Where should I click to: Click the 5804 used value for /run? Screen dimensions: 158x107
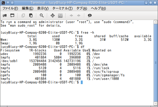pyautogui.click(x=58, y=57)
